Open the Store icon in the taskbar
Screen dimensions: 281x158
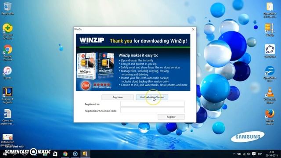click(55, 154)
